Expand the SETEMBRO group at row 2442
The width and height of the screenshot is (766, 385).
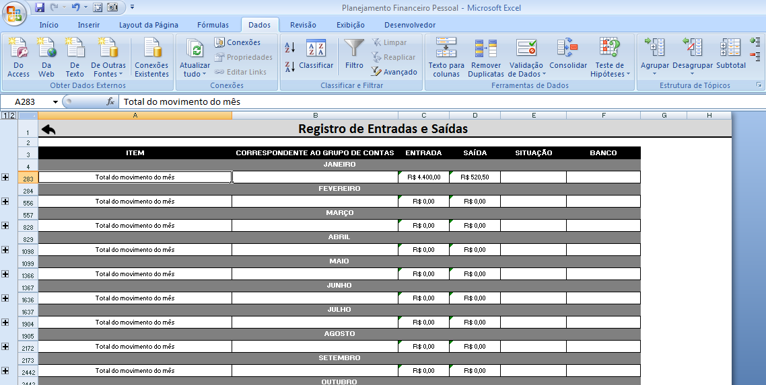(x=5, y=370)
